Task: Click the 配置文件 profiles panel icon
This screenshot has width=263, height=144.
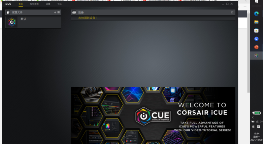Action: pos(8,12)
